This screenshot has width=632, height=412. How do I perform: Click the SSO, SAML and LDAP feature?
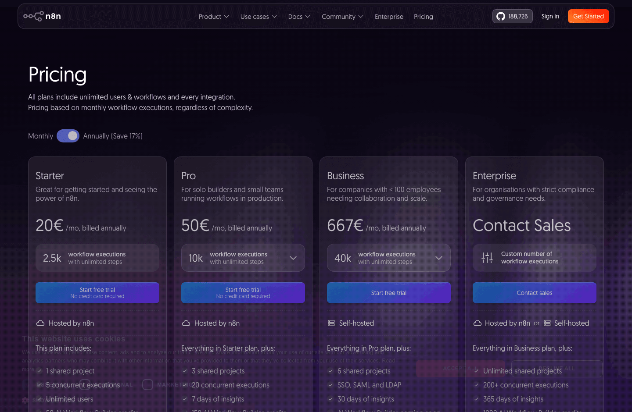tap(370, 385)
